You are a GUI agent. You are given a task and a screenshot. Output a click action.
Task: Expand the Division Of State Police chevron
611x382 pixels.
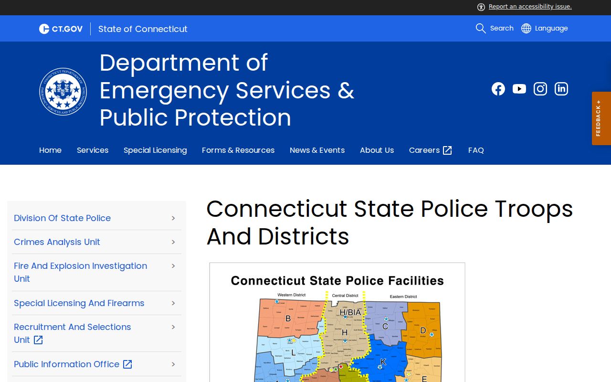tap(173, 218)
